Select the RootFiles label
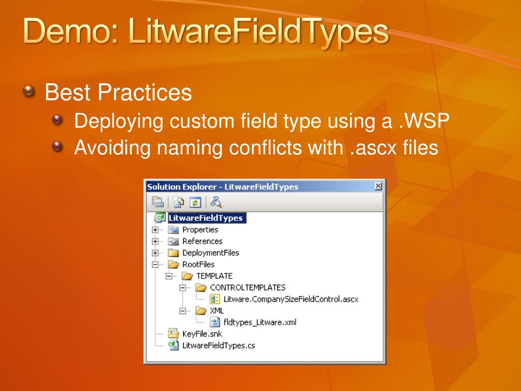This screenshot has height=391, width=521. 198,264
